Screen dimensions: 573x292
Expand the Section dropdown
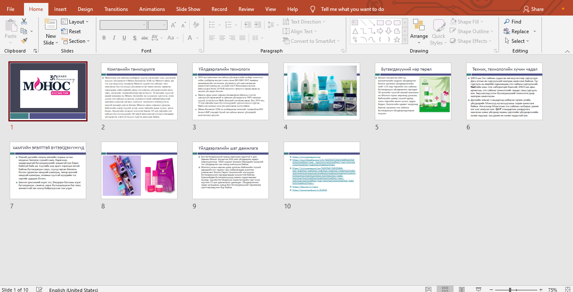pos(76,41)
